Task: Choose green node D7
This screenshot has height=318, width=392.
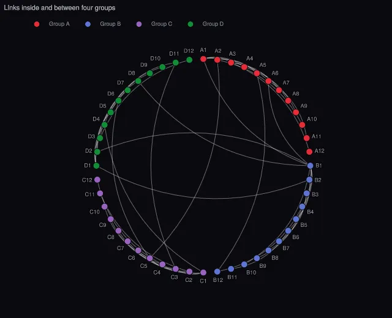Action: (x=127, y=90)
